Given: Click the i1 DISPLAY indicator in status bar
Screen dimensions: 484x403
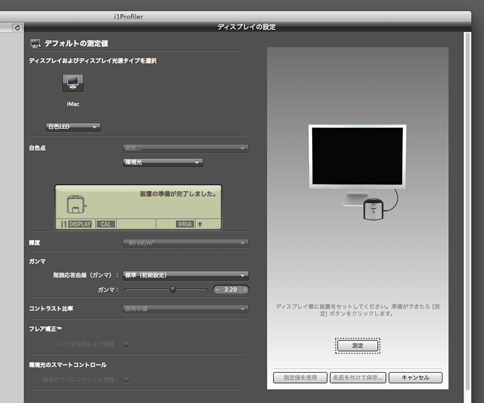Looking at the screenshot, I should click(76, 224).
